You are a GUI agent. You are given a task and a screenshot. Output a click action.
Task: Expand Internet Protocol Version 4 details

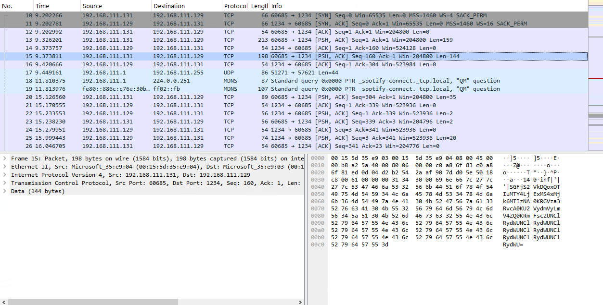point(4,175)
